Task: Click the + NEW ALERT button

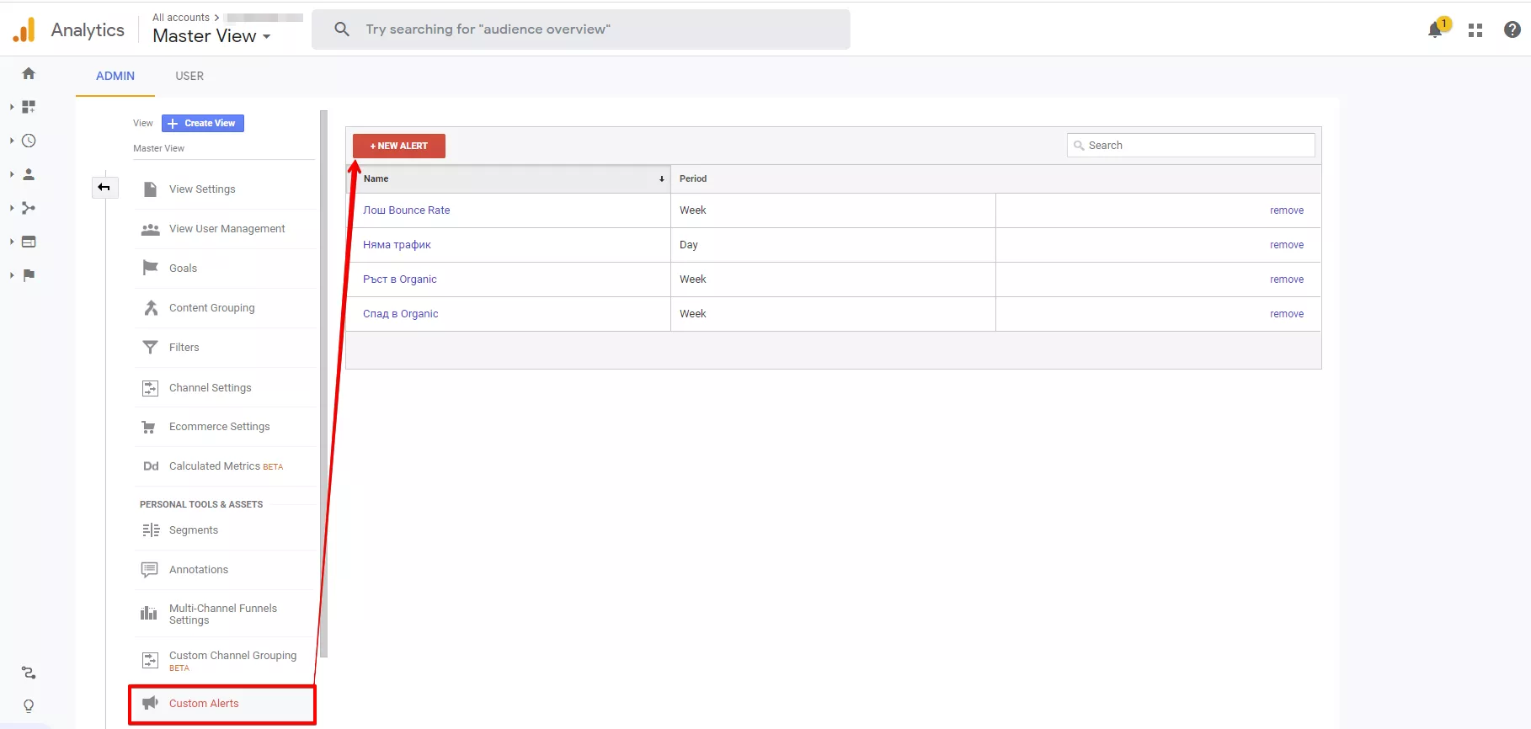Action: coord(399,146)
